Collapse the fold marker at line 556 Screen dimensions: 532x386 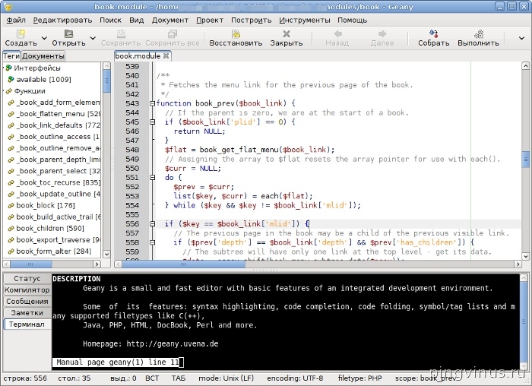(x=153, y=224)
